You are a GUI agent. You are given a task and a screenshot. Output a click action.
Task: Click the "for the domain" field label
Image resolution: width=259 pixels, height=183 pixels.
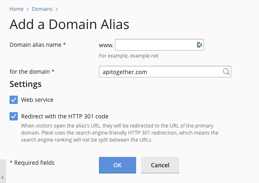coord(30,71)
